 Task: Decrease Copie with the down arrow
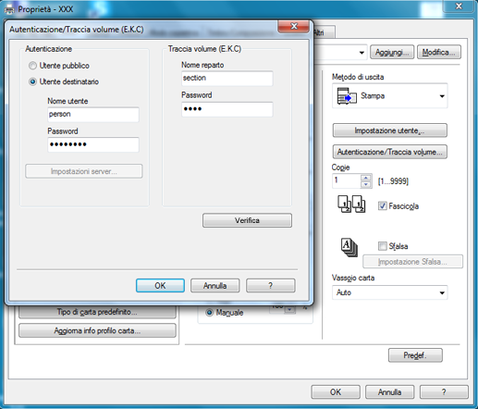point(366,184)
